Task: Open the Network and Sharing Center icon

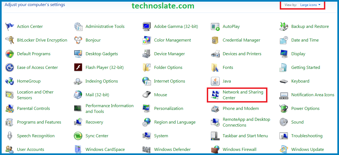Action: pos(215,95)
